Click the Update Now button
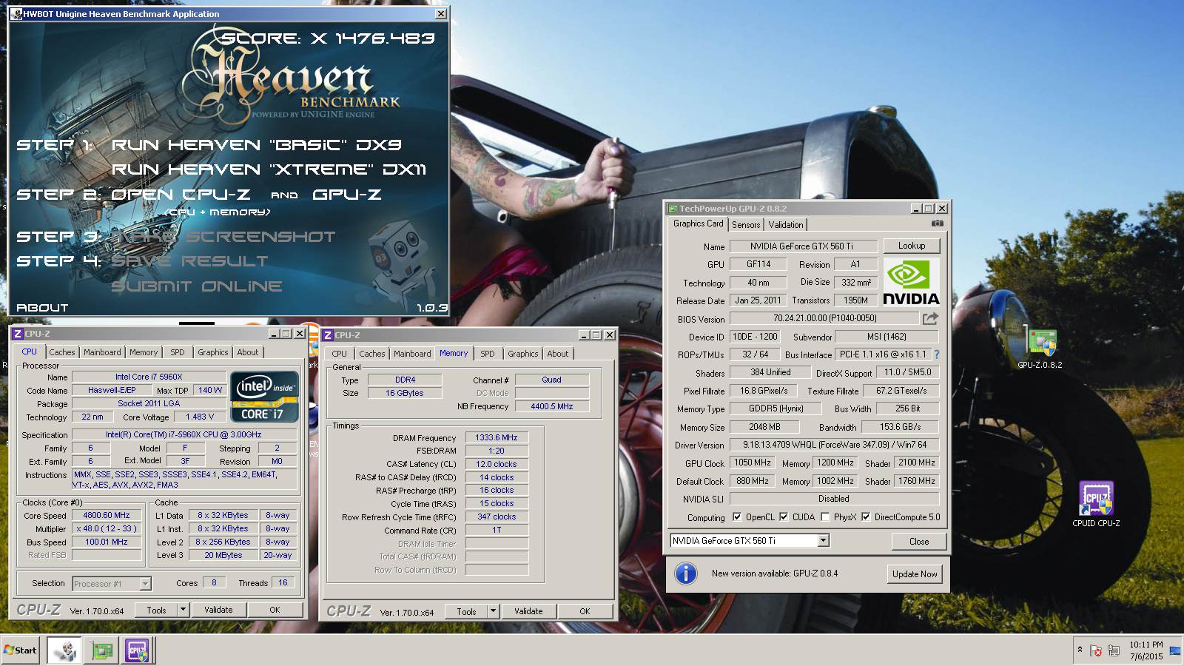Image resolution: width=1184 pixels, height=666 pixels. (x=915, y=574)
